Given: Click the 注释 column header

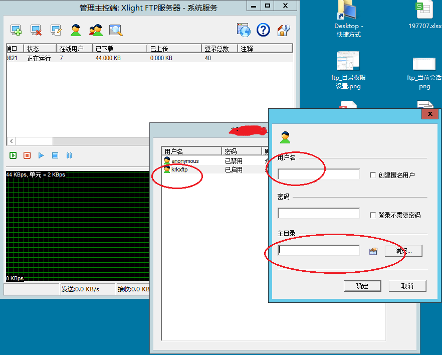Looking at the screenshot, I should click(x=265, y=49).
